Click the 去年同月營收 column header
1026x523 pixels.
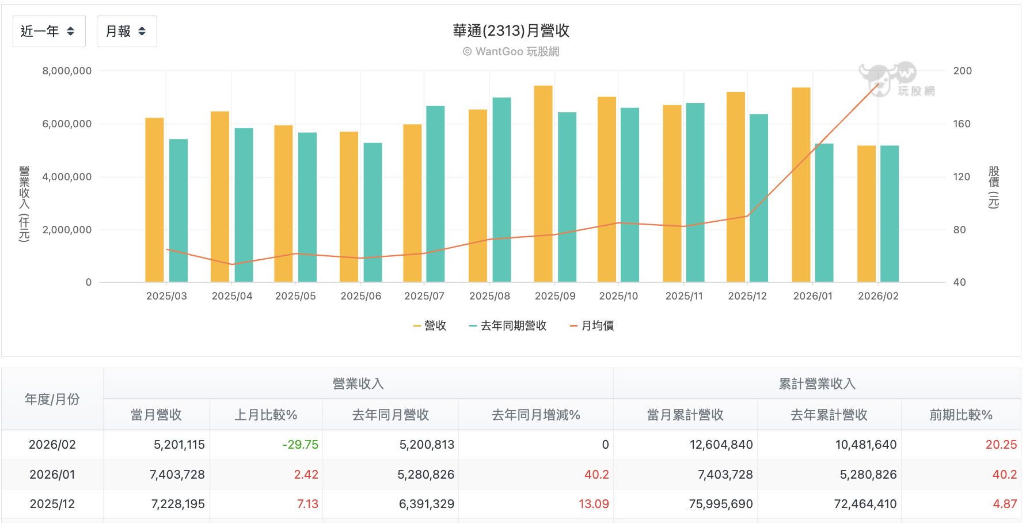(x=390, y=415)
